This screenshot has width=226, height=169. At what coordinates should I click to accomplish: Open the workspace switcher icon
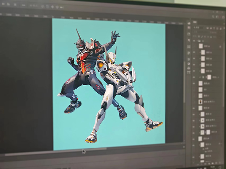pos(217,17)
